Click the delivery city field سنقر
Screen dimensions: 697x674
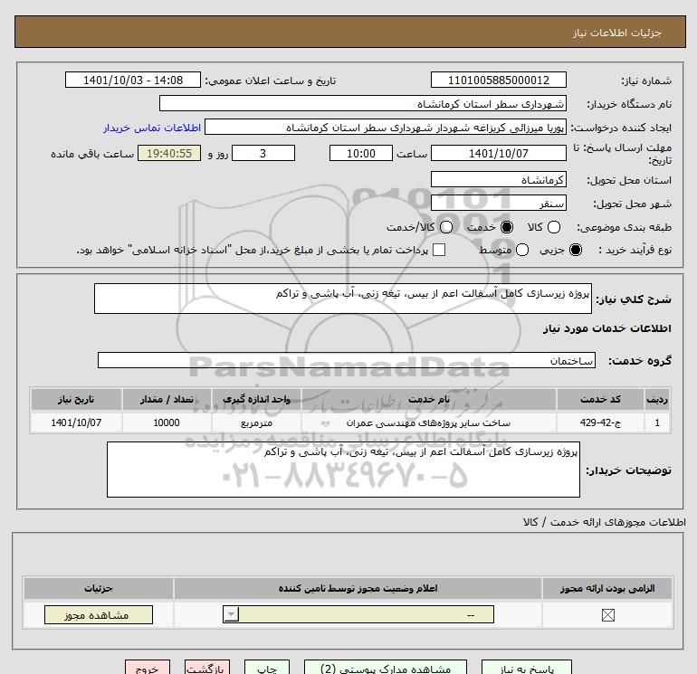pos(498,203)
